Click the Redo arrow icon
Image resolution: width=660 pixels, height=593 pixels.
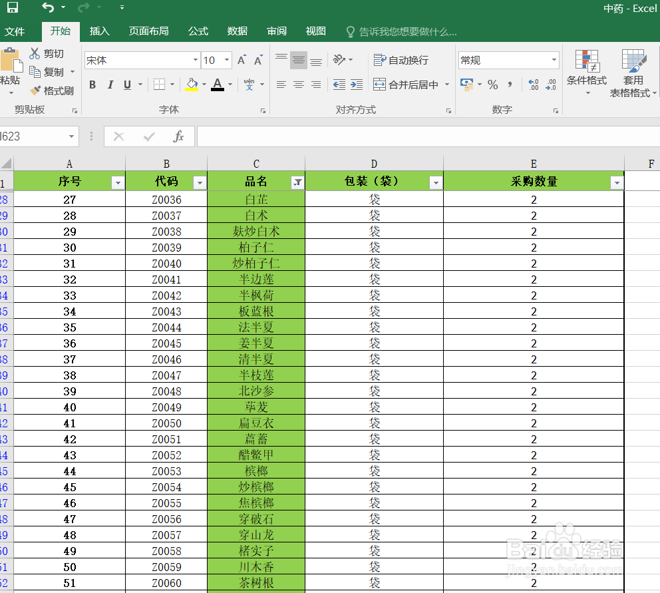[x=84, y=7]
